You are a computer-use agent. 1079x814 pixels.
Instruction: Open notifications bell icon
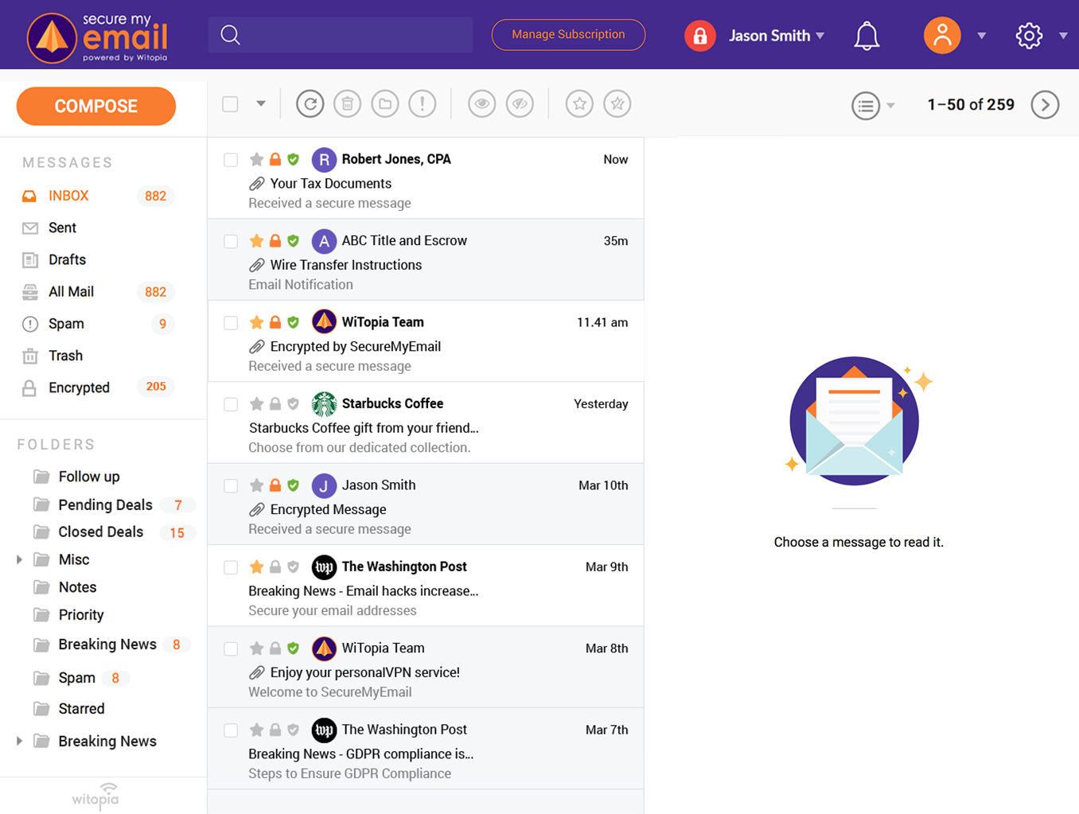coord(867,36)
